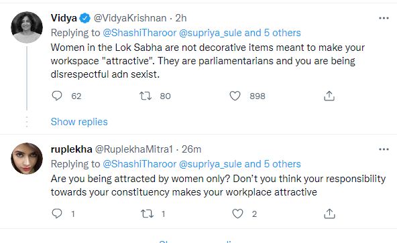Open @ShashiTharoor link in Vidya's reply

139,33
